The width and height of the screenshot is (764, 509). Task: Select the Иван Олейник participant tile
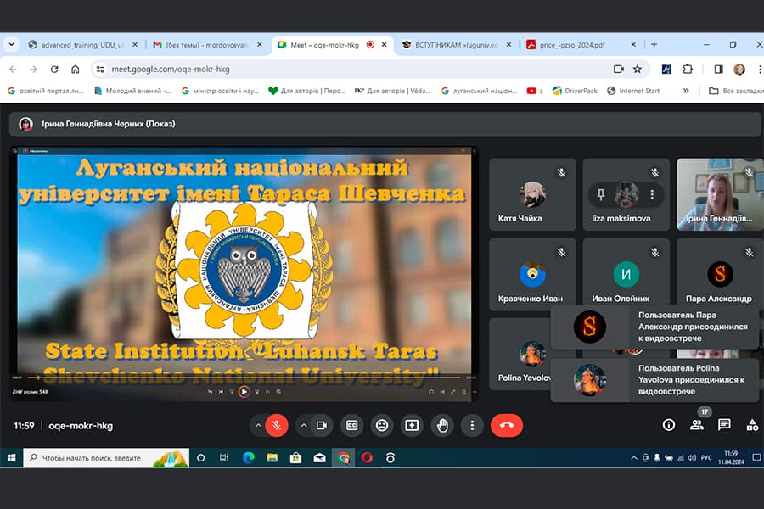tap(626, 274)
